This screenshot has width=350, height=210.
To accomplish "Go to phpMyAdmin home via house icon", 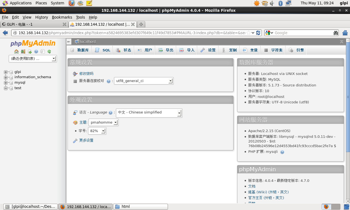I will click(16, 51).
